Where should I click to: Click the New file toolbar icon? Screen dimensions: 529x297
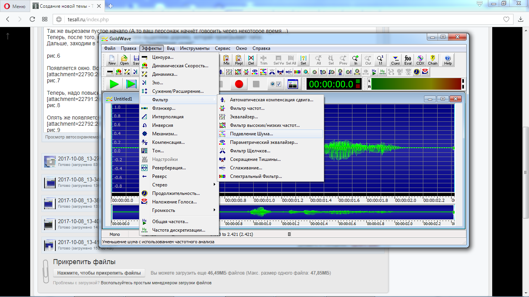[112, 60]
